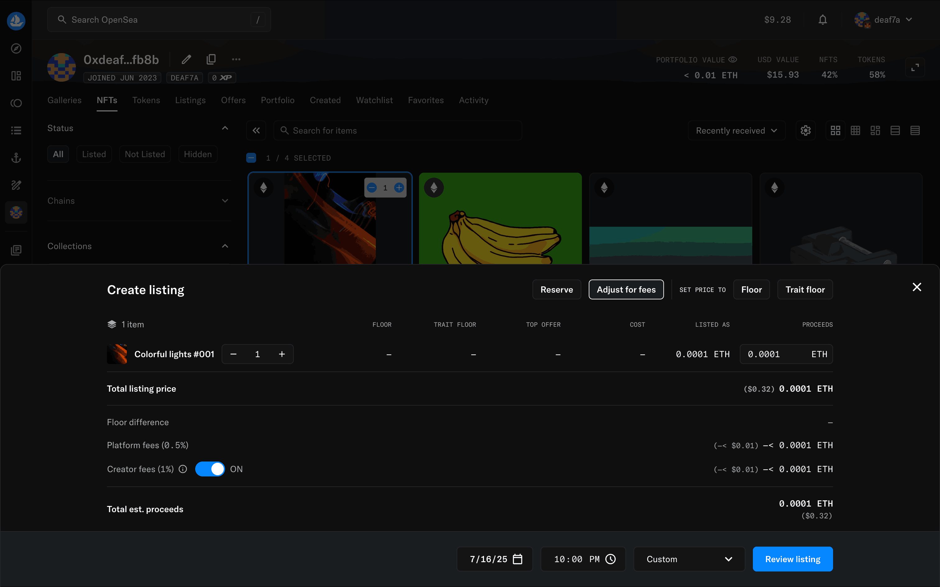Open the calendar date picker icon
The height and width of the screenshot is (587, 940).
[517, 559]
